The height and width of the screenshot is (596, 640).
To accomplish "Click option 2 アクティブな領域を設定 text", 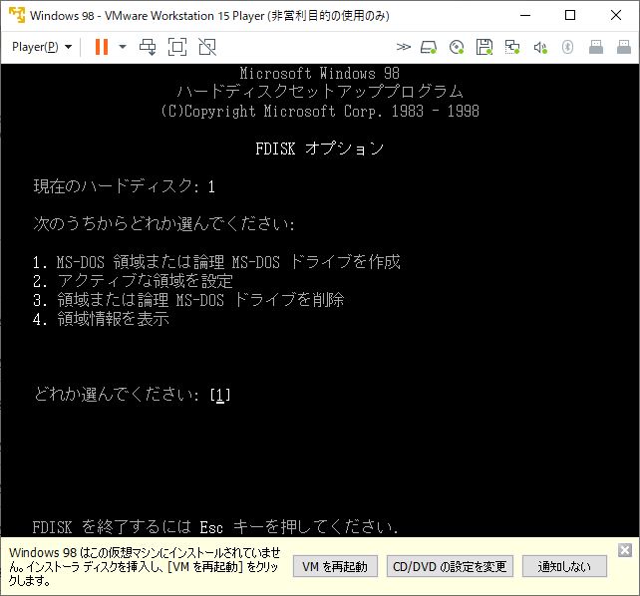I will tap(133, 281).
